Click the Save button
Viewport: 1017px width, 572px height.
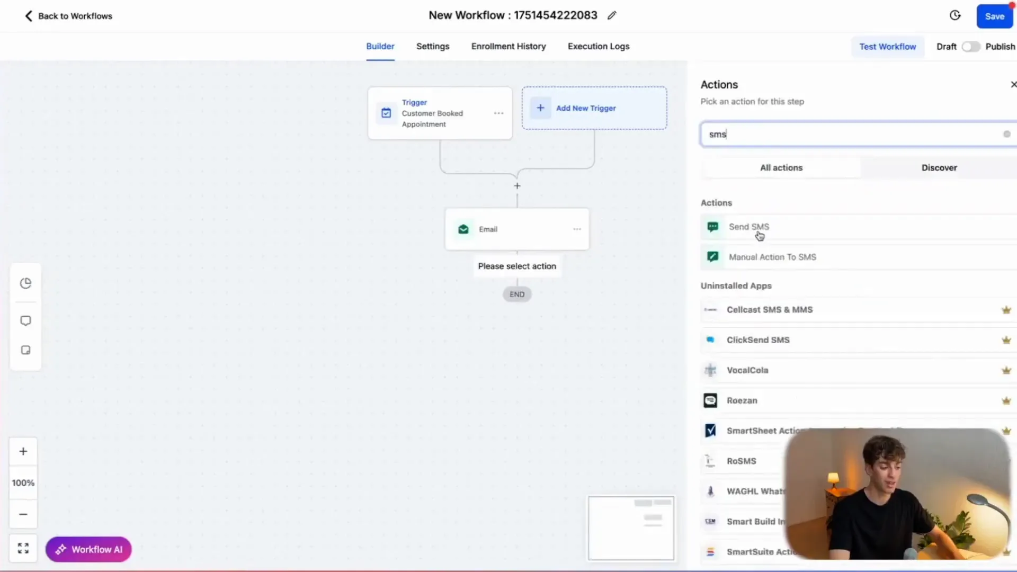(x=994, y=16)
